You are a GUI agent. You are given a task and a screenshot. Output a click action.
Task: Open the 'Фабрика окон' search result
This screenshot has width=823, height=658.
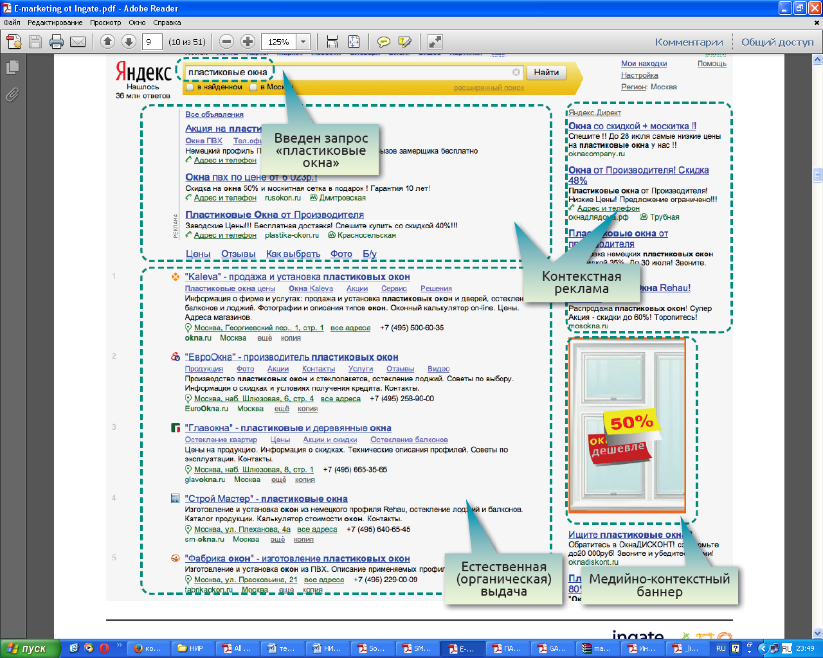point(297,558)
